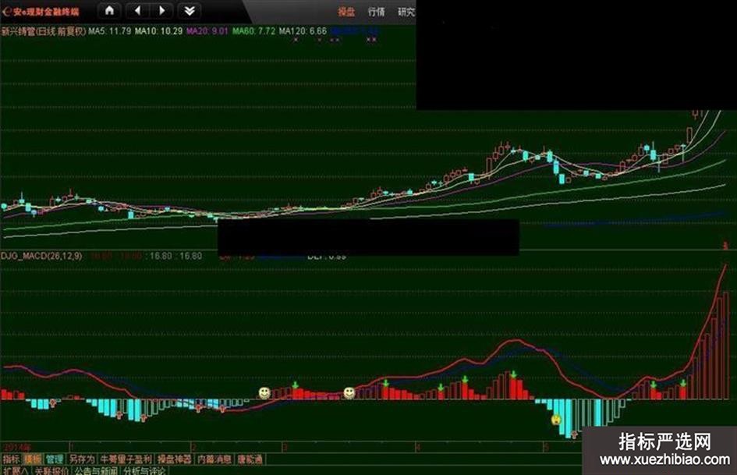737x475 pixels.
Task: Open the 公告与新闻 tab
Action: click(96, 471)
